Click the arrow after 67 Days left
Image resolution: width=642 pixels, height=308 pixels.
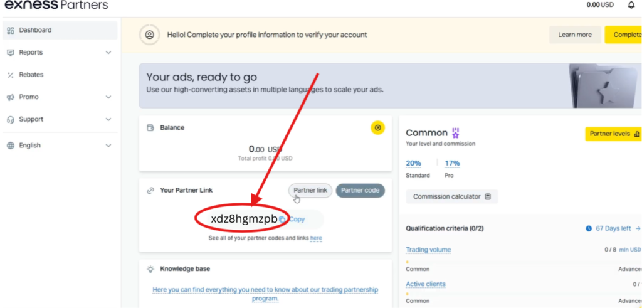[x=638, y=228]
